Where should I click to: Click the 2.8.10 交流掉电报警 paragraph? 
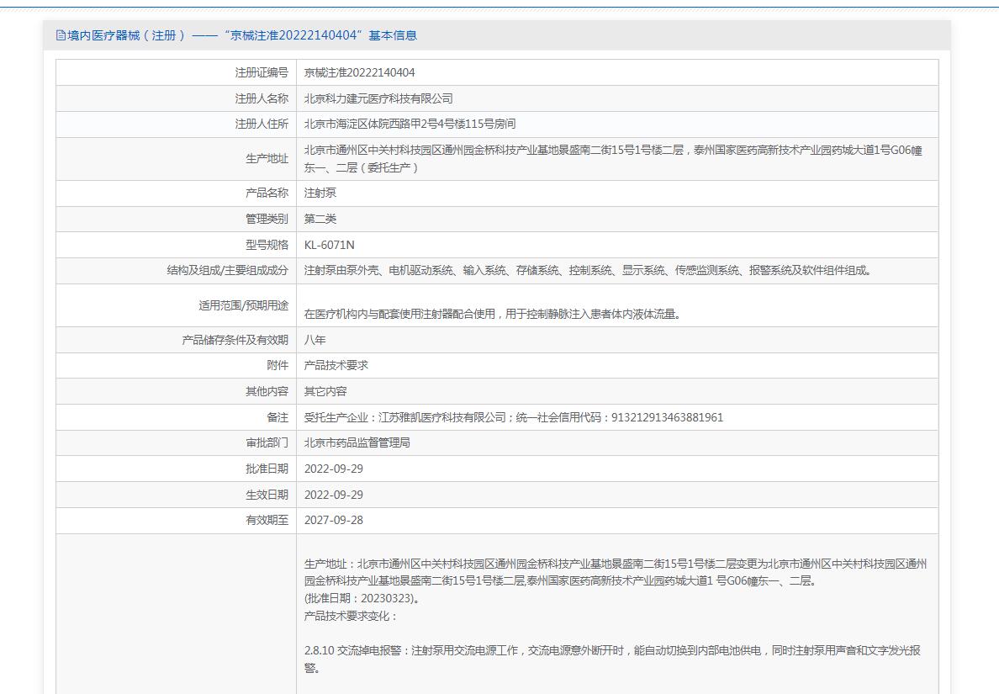612,659
